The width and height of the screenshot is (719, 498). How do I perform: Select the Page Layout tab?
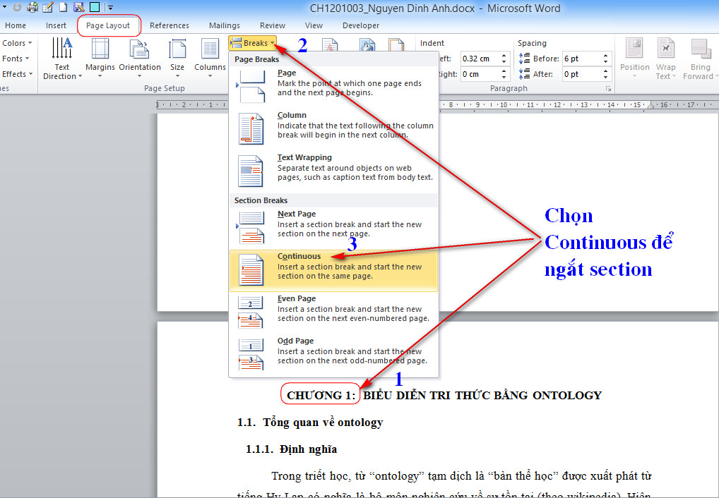click(x=108, y=25)
